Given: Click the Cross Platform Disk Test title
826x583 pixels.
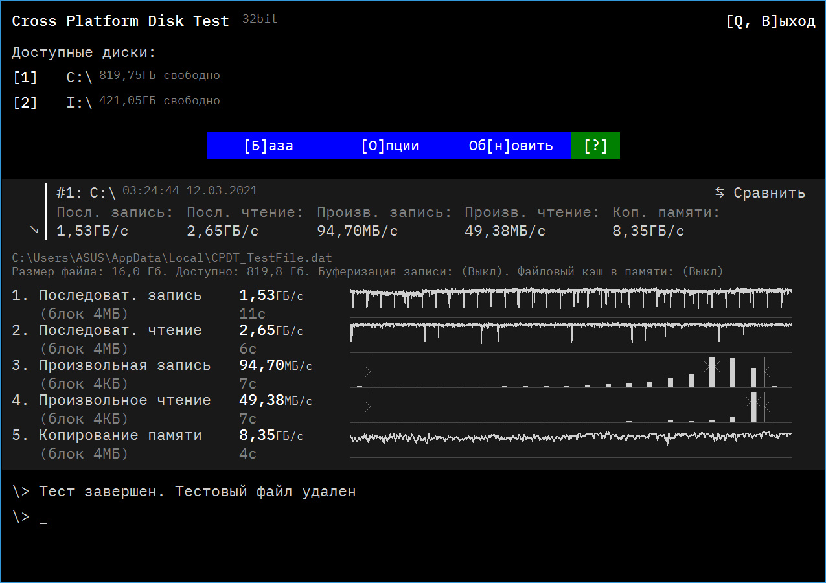Looking at the screenshot, I should tap(120, 21).
